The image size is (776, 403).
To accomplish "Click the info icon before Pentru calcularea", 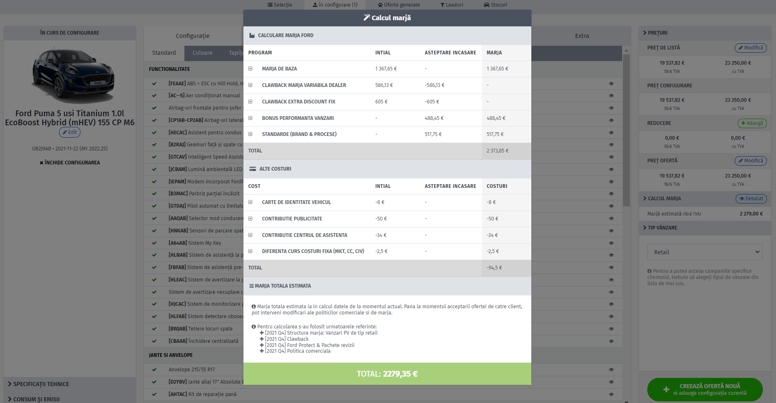I will tap(254, 327).
